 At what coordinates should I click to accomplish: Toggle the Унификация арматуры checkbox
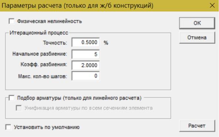pyautogui.click(x=18, y=108)
